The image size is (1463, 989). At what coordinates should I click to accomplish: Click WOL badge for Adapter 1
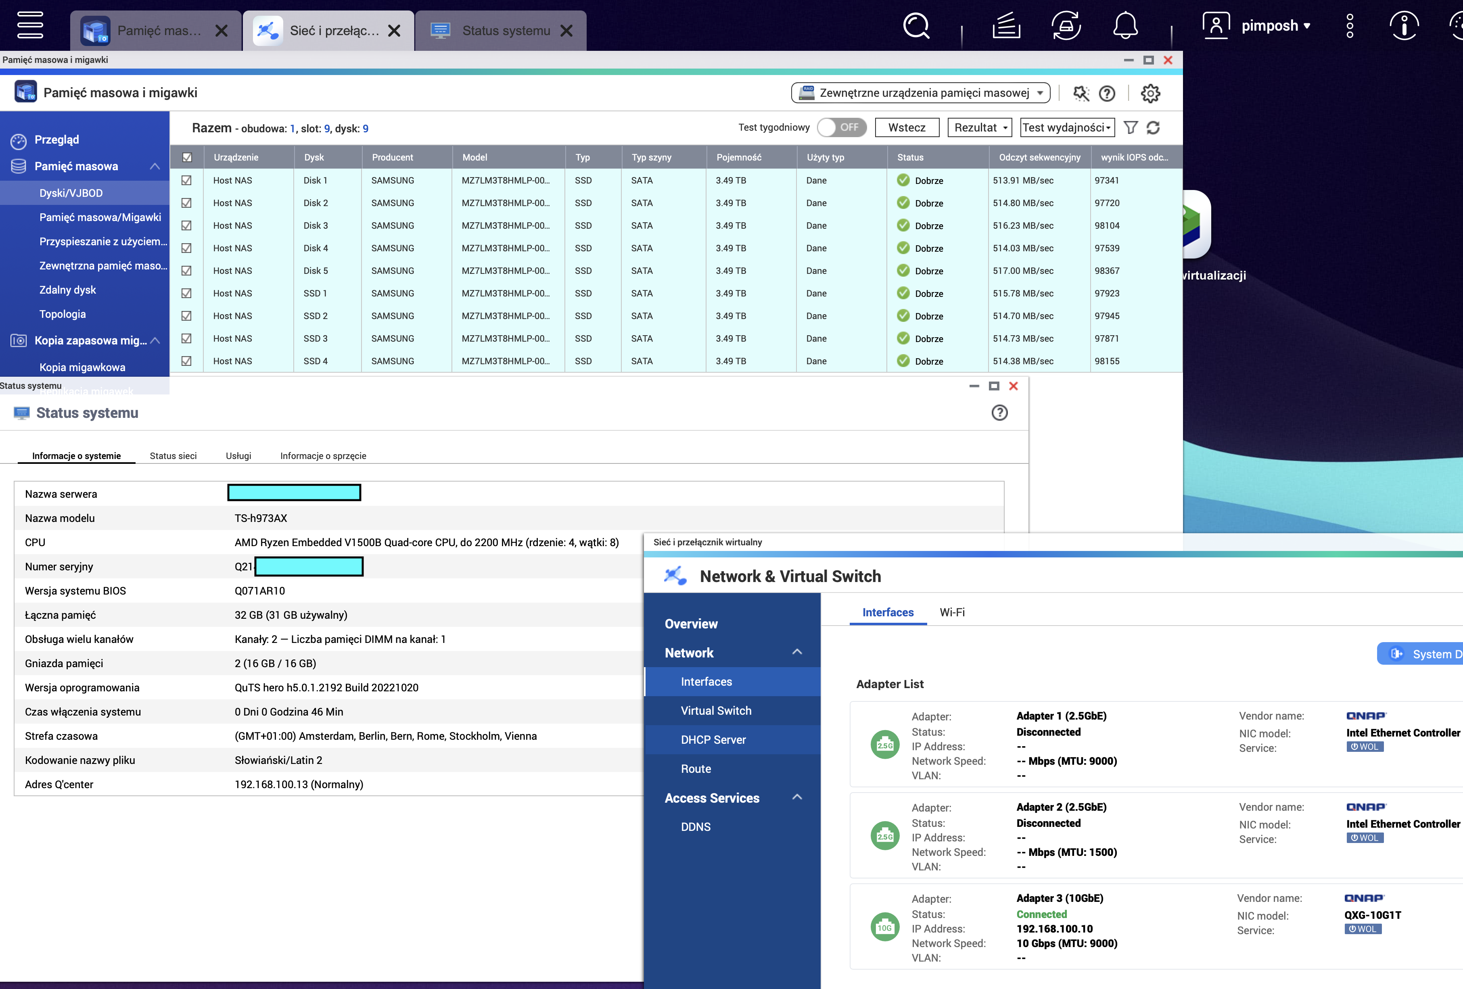pos(1364,747)
